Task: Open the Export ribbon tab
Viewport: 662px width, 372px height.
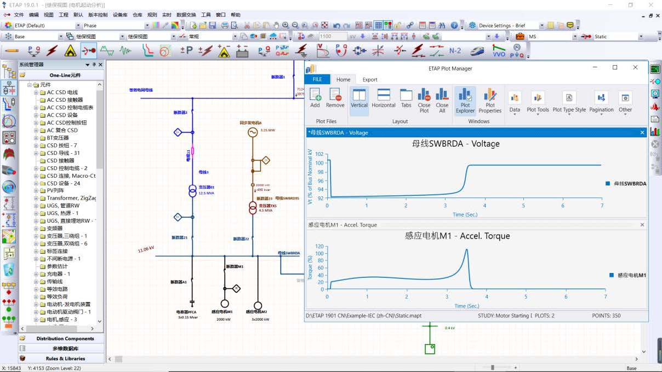Action: pyautogui.click(x=370, y=79)
